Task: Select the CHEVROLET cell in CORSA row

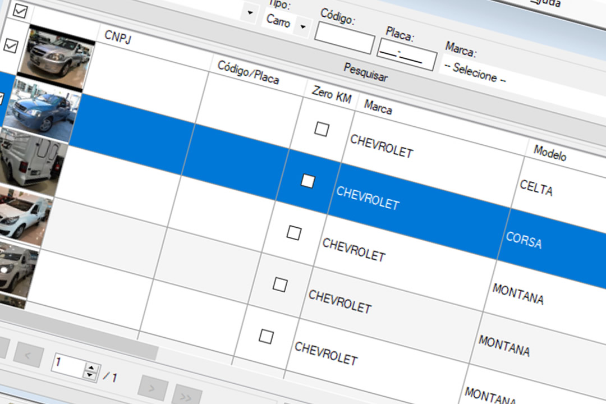Action: [x=419, y=212]
